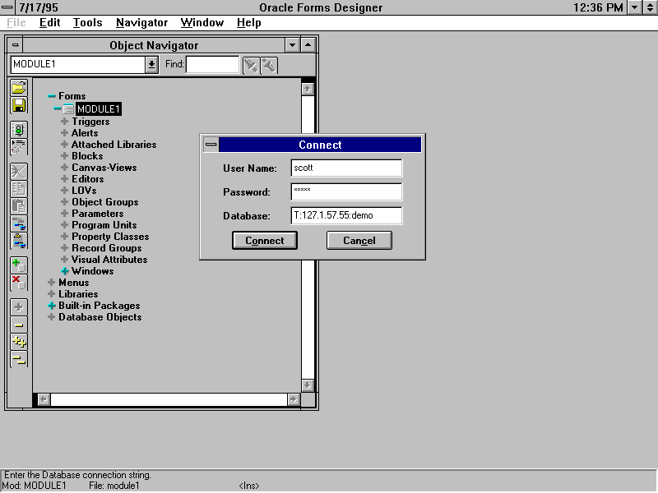Click the Expand All icon in the left toolbar
Screen dimensions: 658x493
[18, 342]
